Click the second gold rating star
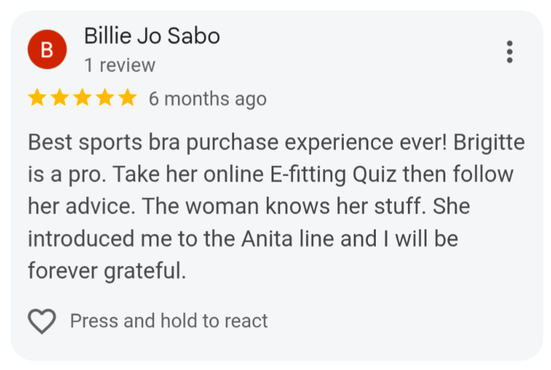This screenshot has height=370, width=551. (x=60, y=98)
